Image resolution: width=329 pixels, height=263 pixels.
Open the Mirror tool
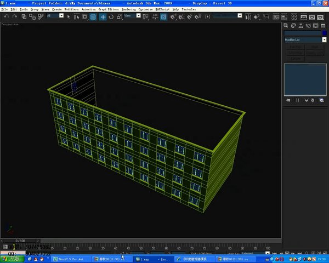[x=248, y=17]
